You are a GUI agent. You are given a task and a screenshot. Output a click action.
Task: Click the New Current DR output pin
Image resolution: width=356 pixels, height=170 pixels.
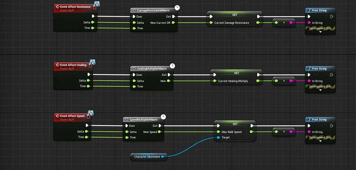[x=173, y=23]
